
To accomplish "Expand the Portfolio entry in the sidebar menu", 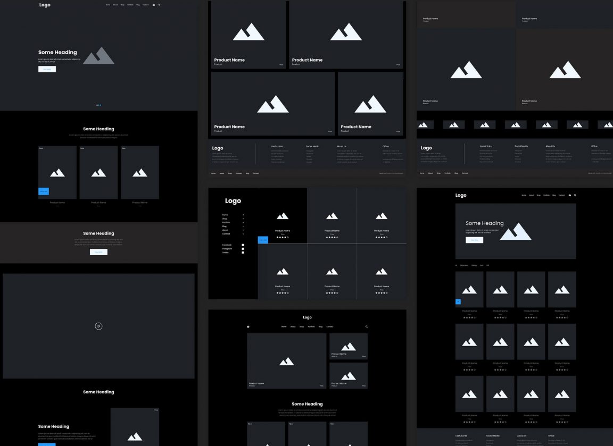I will point(243,222).
